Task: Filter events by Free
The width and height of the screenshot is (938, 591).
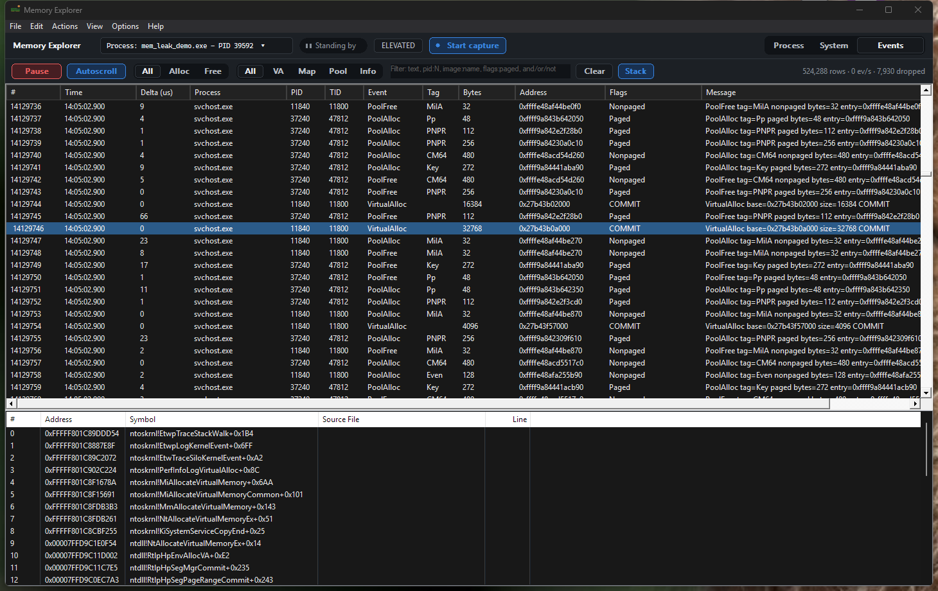Action: [x=213, y=71]
